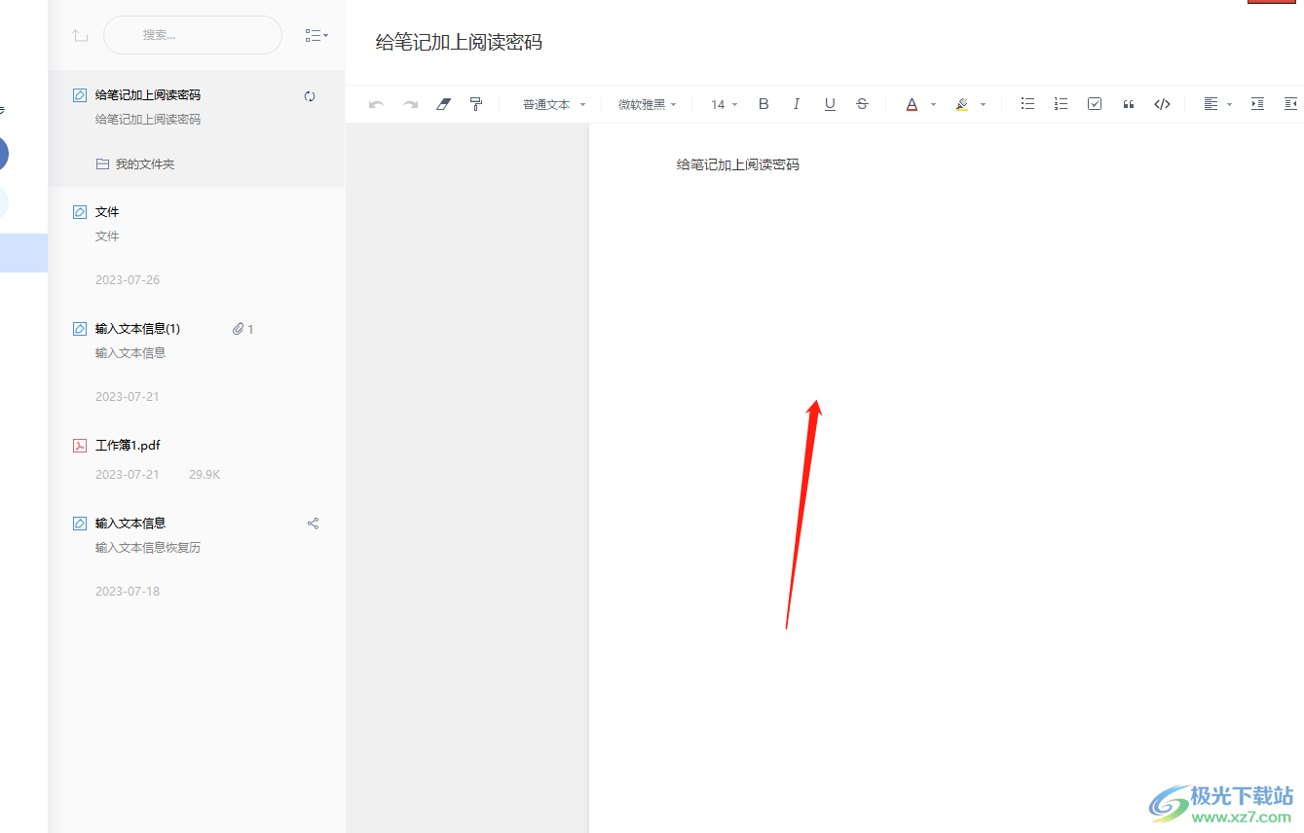Click the redo arrow in toolbar
This screenshot has height=833, width=1304.
pyautogui.click(x=410, y=104)
